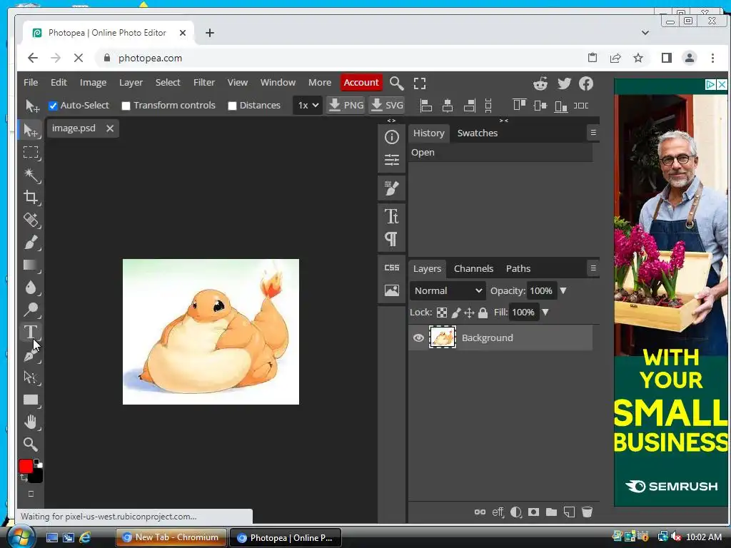The height and width of the screenshot is (548, 731).
Task: Open the Search magnifier in menu bar
Action: 396,83
